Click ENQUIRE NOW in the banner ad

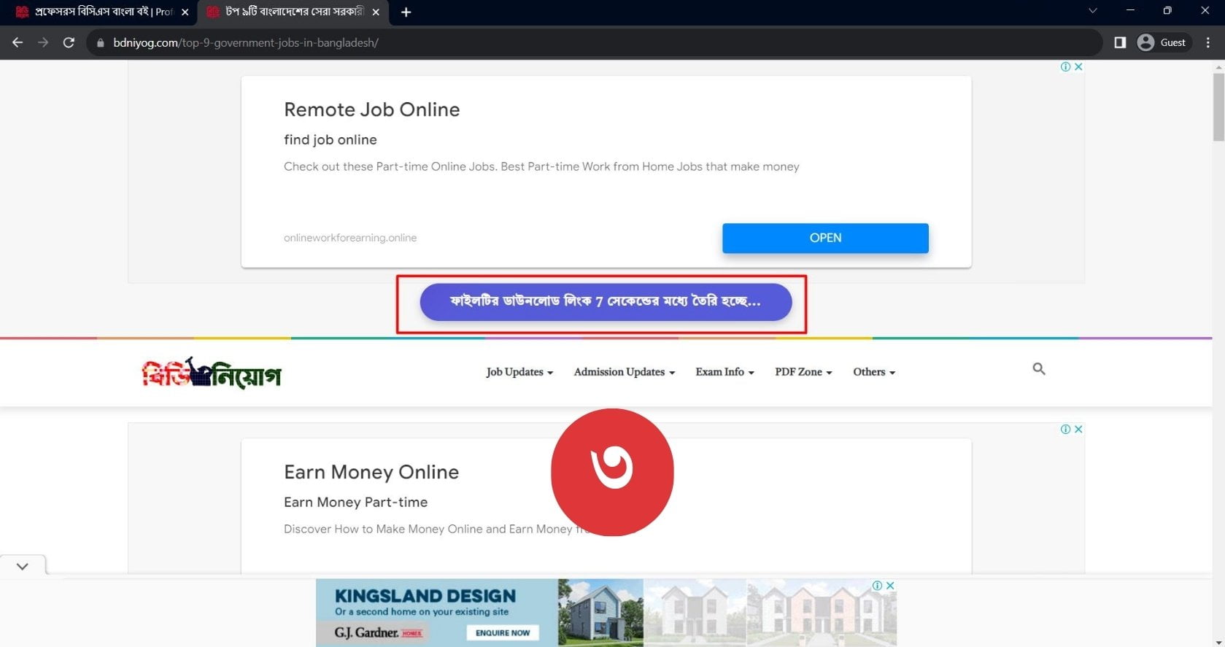(x=503, y=632)
